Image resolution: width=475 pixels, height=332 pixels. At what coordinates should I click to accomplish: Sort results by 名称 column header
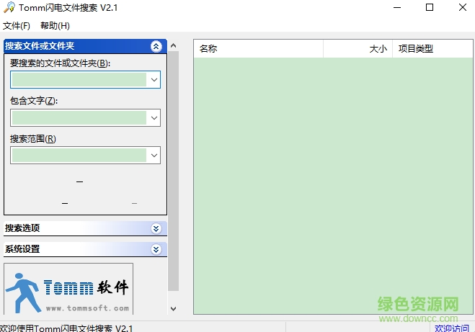pyautogui.click(x=258, y=49)
